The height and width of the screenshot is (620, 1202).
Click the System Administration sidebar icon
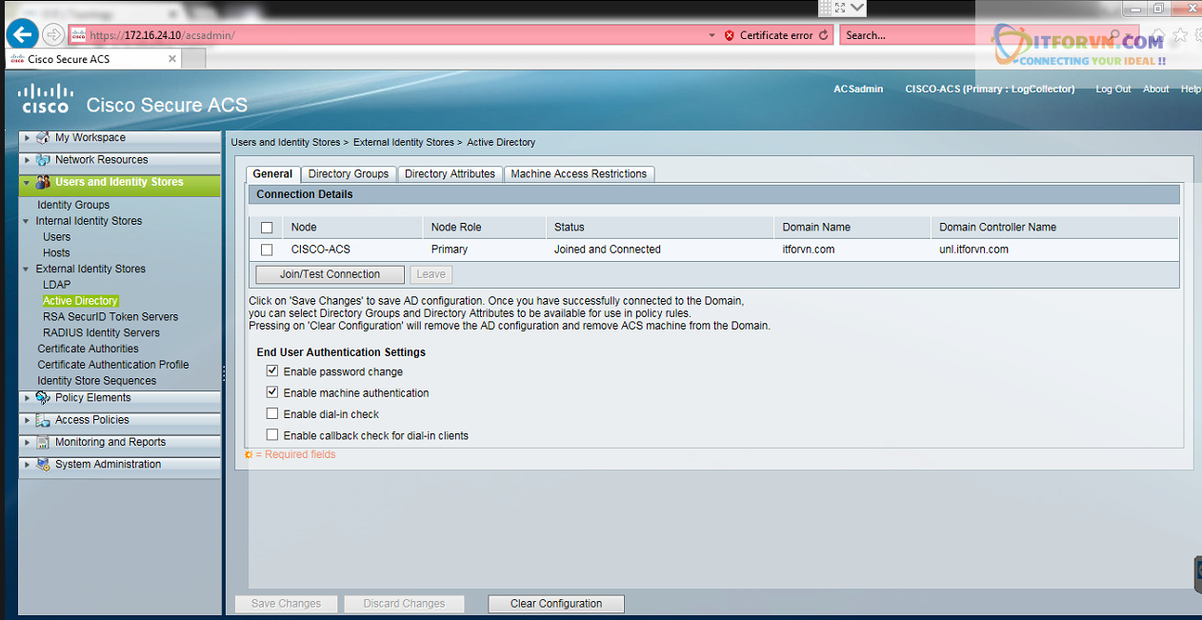pos(43,465)
